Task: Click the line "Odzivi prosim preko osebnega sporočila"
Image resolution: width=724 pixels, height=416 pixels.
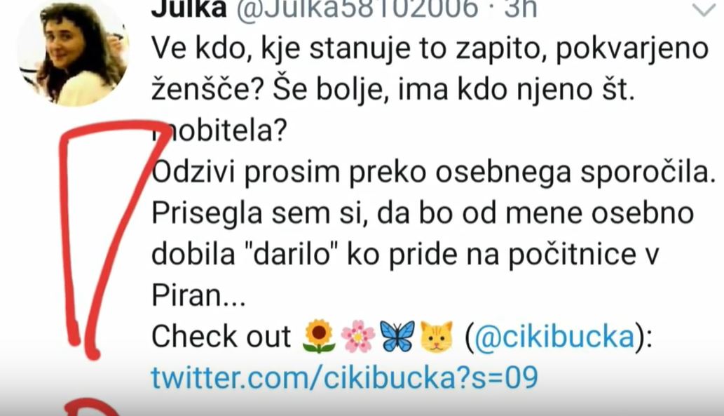Action: coord(433,173)
